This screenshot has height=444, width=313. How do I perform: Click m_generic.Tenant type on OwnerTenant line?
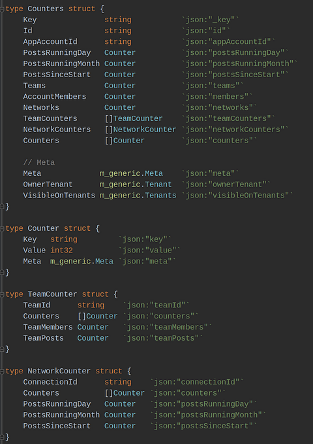click(x=136, y=184)
